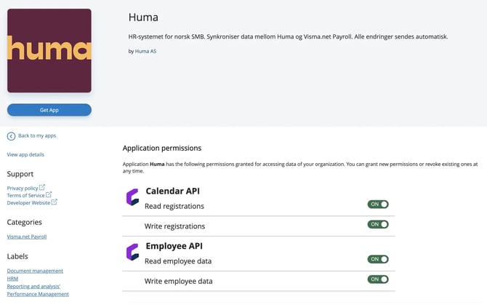Turn off Read registrations permission toggle
The height and width of the screenshot is (305, 487).
coord(378,205)
